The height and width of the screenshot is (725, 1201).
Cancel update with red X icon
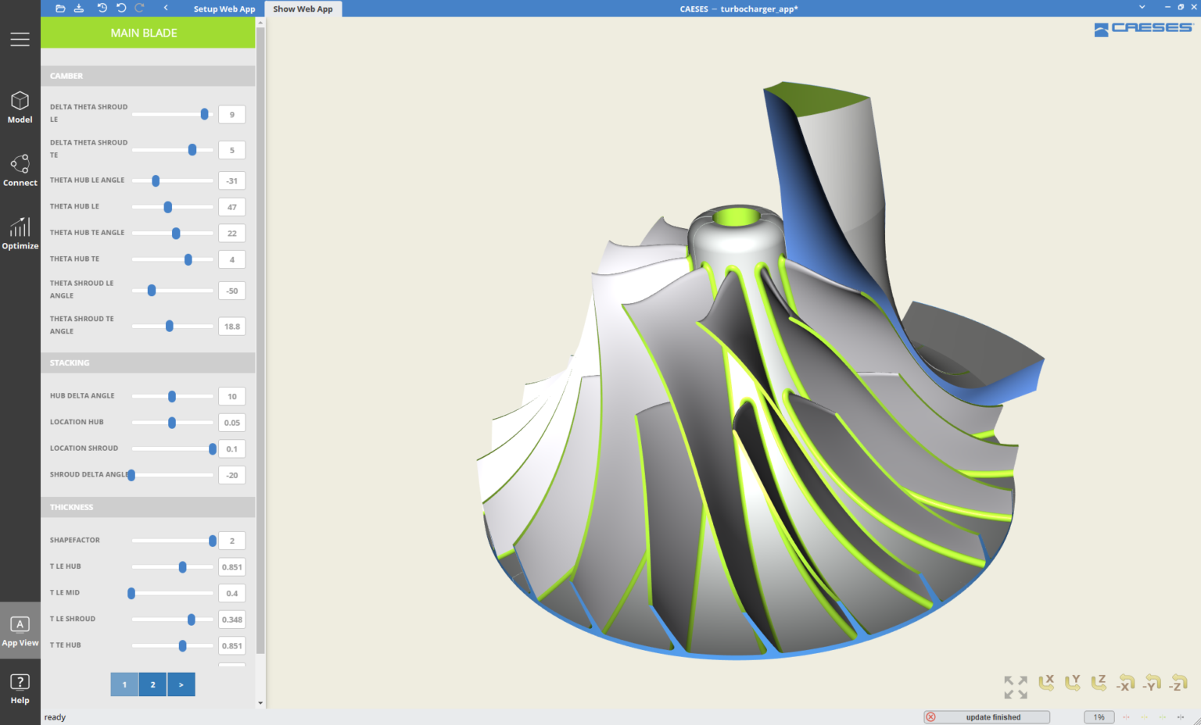tap(930, 716)
